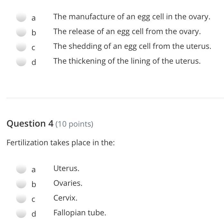Click the '(10 points)' label
Image resolution: width=224 pixels, height=224 pixels.
(x=74, y=124)
